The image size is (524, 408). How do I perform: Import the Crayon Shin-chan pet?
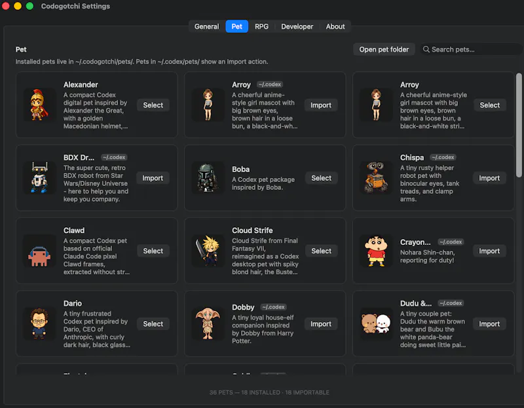(x=489, y=251)
